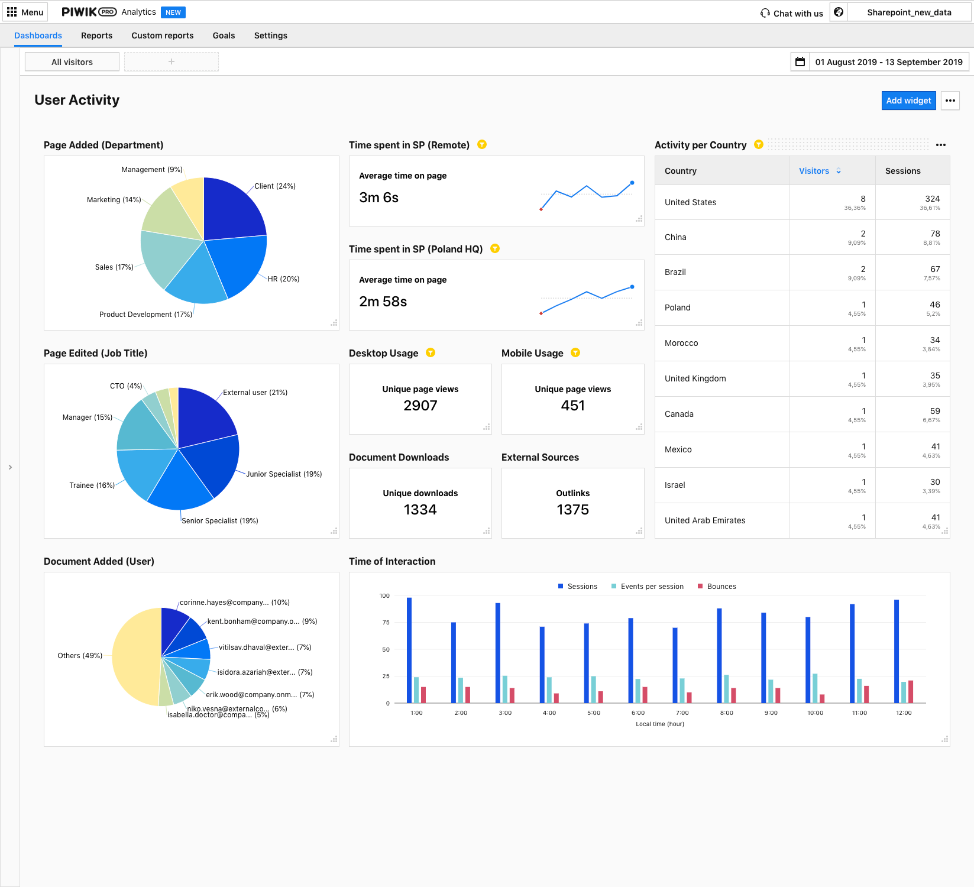974x887 pixels.
Task: Click the NEW badge
Action: 173,12
